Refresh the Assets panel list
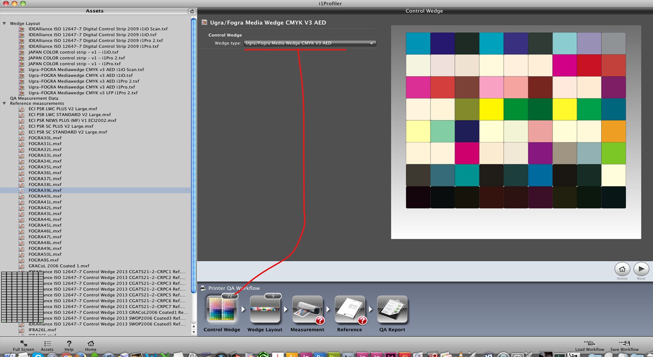 click(x=192, y=11)
